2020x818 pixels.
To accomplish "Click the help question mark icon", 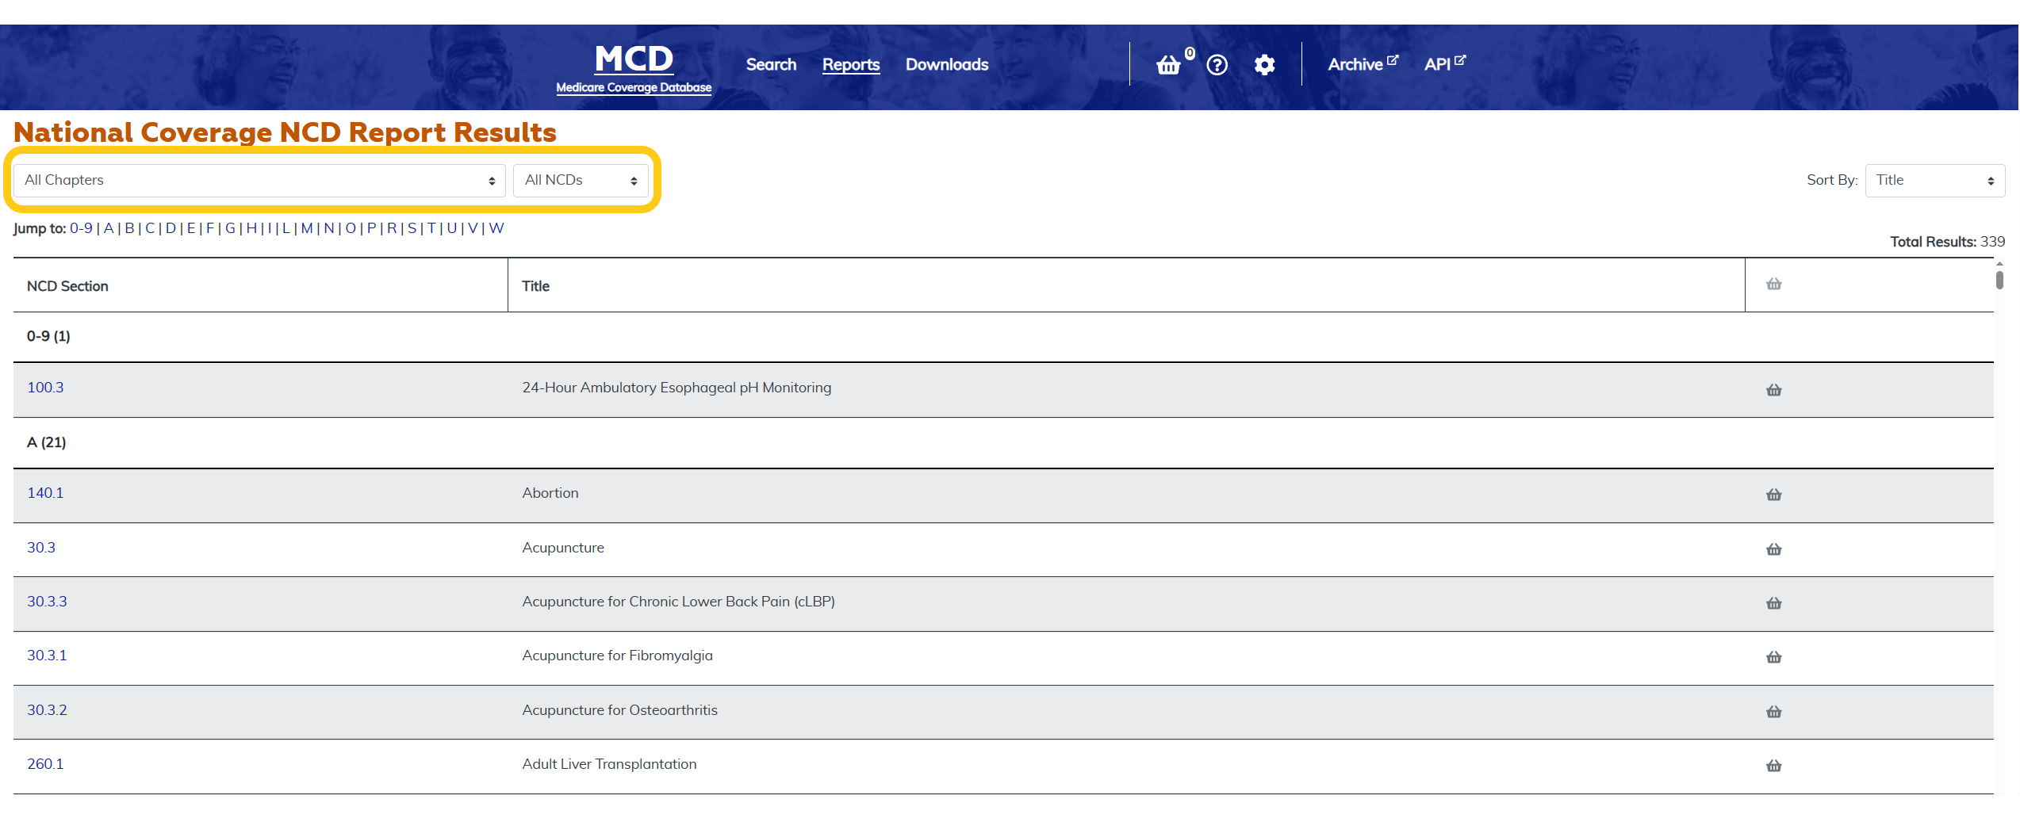I will (x=1217, y=65).
